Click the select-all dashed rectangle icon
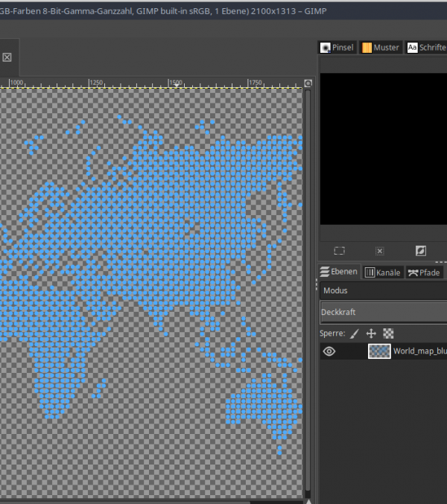Viewport: 447px width, 504px height. point(339,251)
